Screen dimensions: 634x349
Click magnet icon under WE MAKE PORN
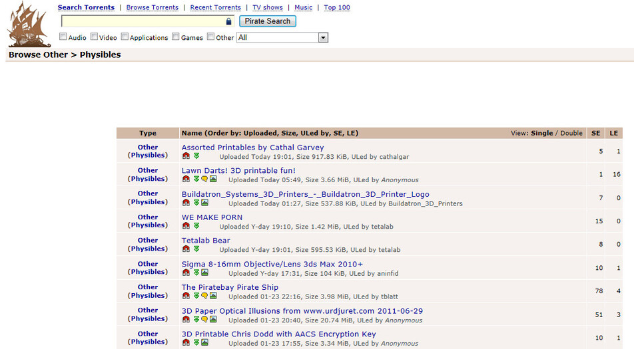tap(186, 225)
